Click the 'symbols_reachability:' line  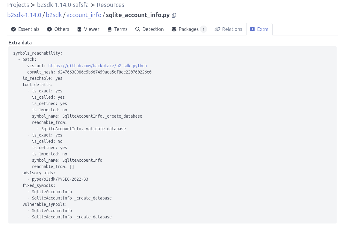[38, 53]
